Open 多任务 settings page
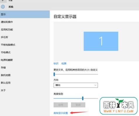139x116 pixels. (25, 37)
